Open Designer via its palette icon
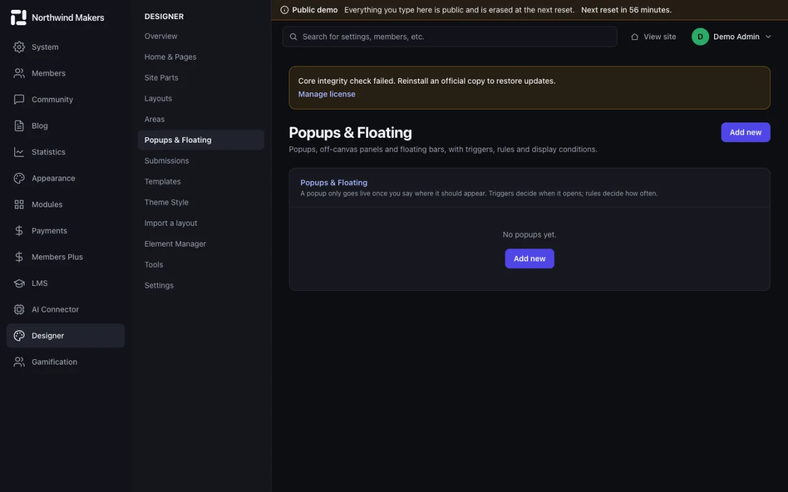Viewport: 788px width, 492px height. [x=19, y=336]
